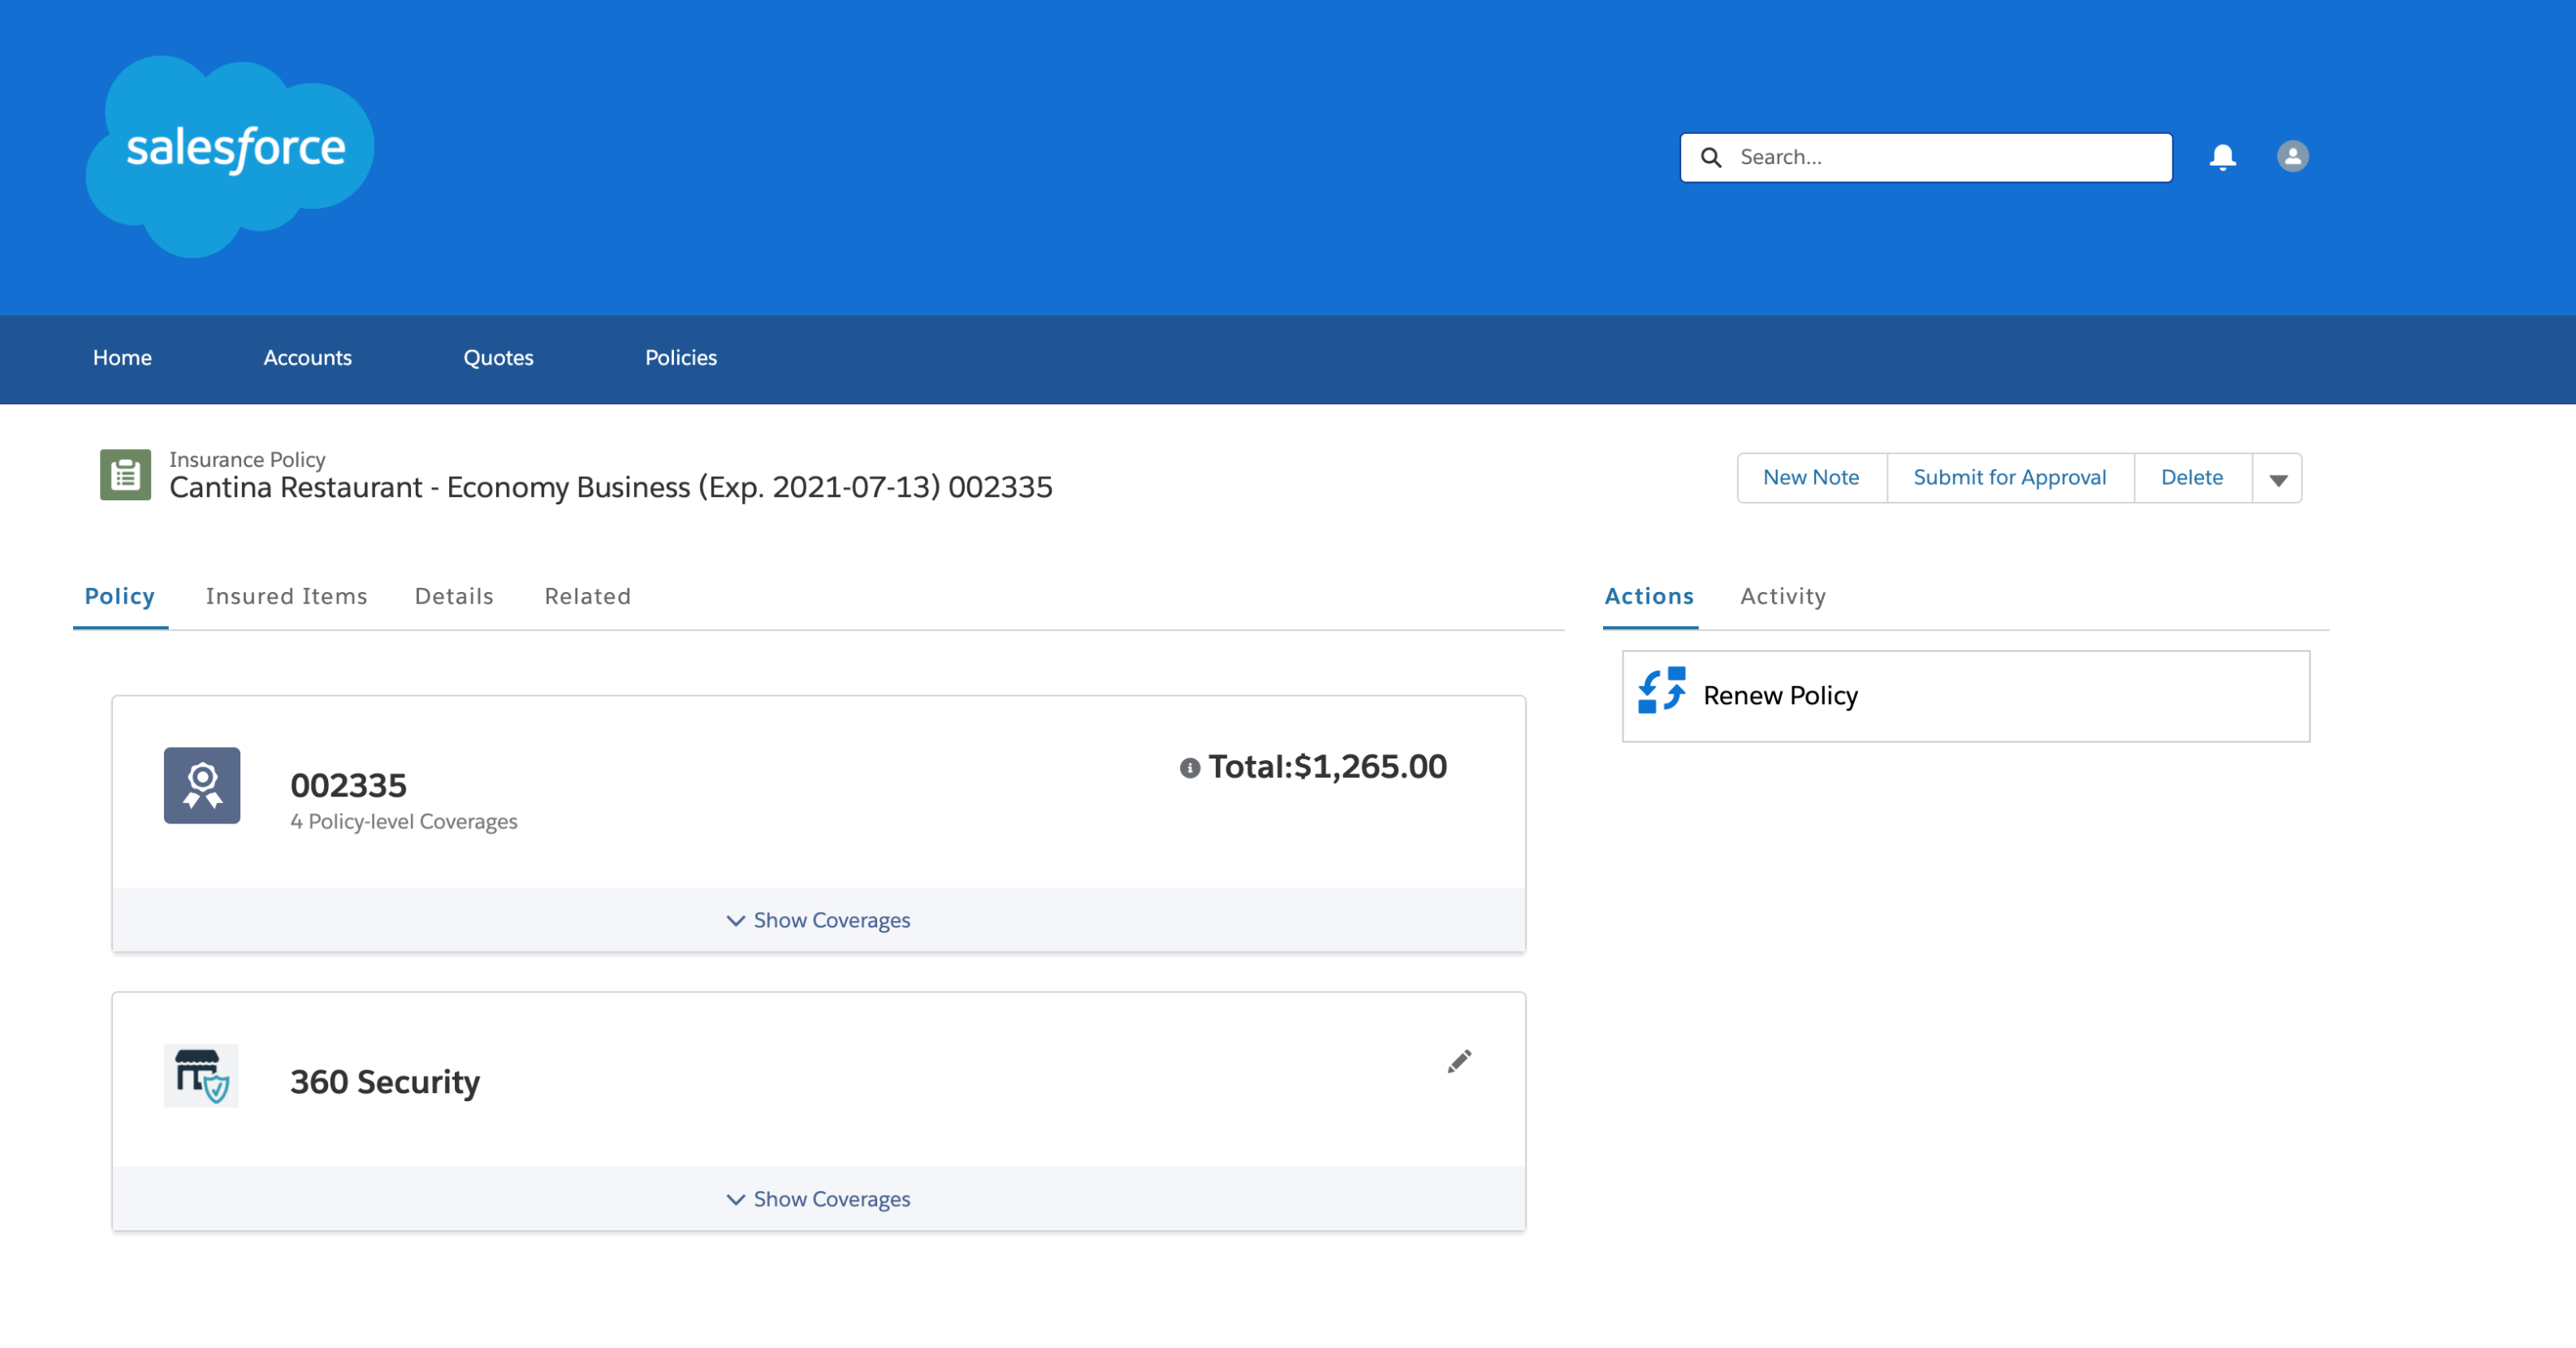Viewport: 2576px width, 1348px height.
Task: Switch to the Related tab
Action: (x=588, y=596)
